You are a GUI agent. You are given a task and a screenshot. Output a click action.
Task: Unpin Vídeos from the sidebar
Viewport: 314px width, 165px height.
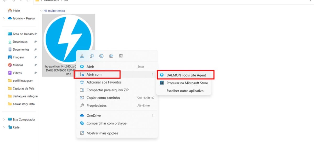(35, 73)
